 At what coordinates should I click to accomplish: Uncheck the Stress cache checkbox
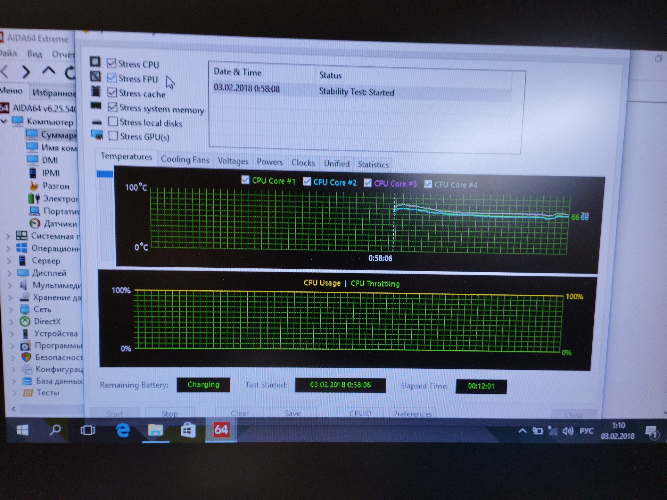tap(112, 92)
